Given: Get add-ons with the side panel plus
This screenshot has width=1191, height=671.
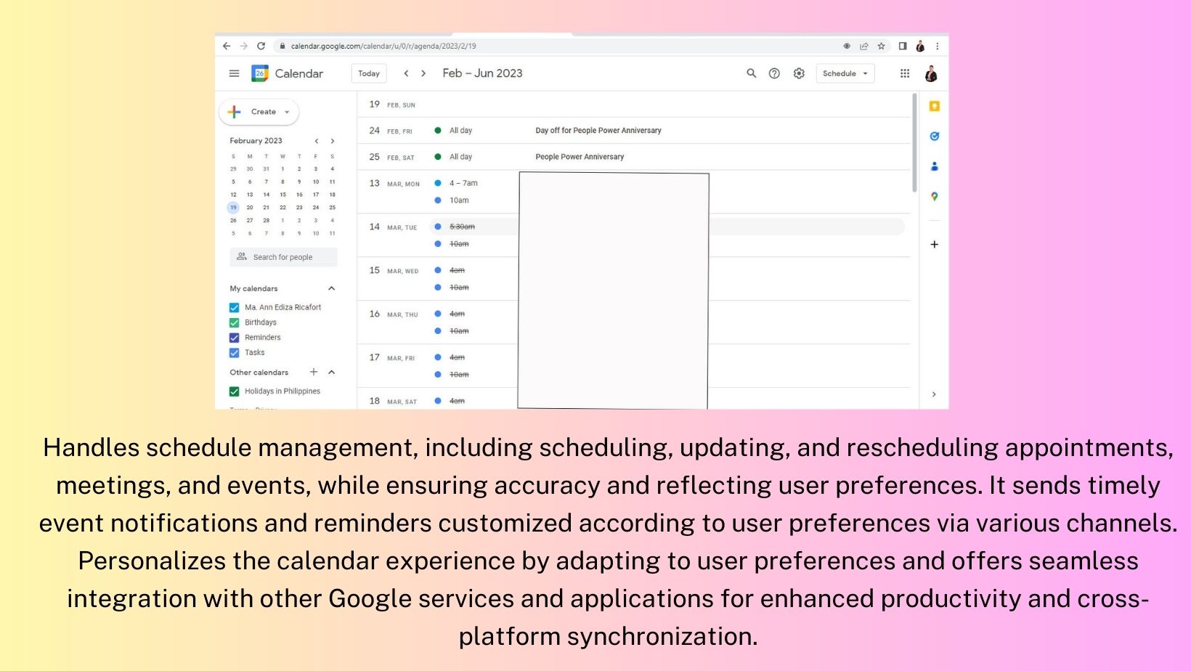Looking at the screenshot, I should pyautogui.click(x=935, y=245).
